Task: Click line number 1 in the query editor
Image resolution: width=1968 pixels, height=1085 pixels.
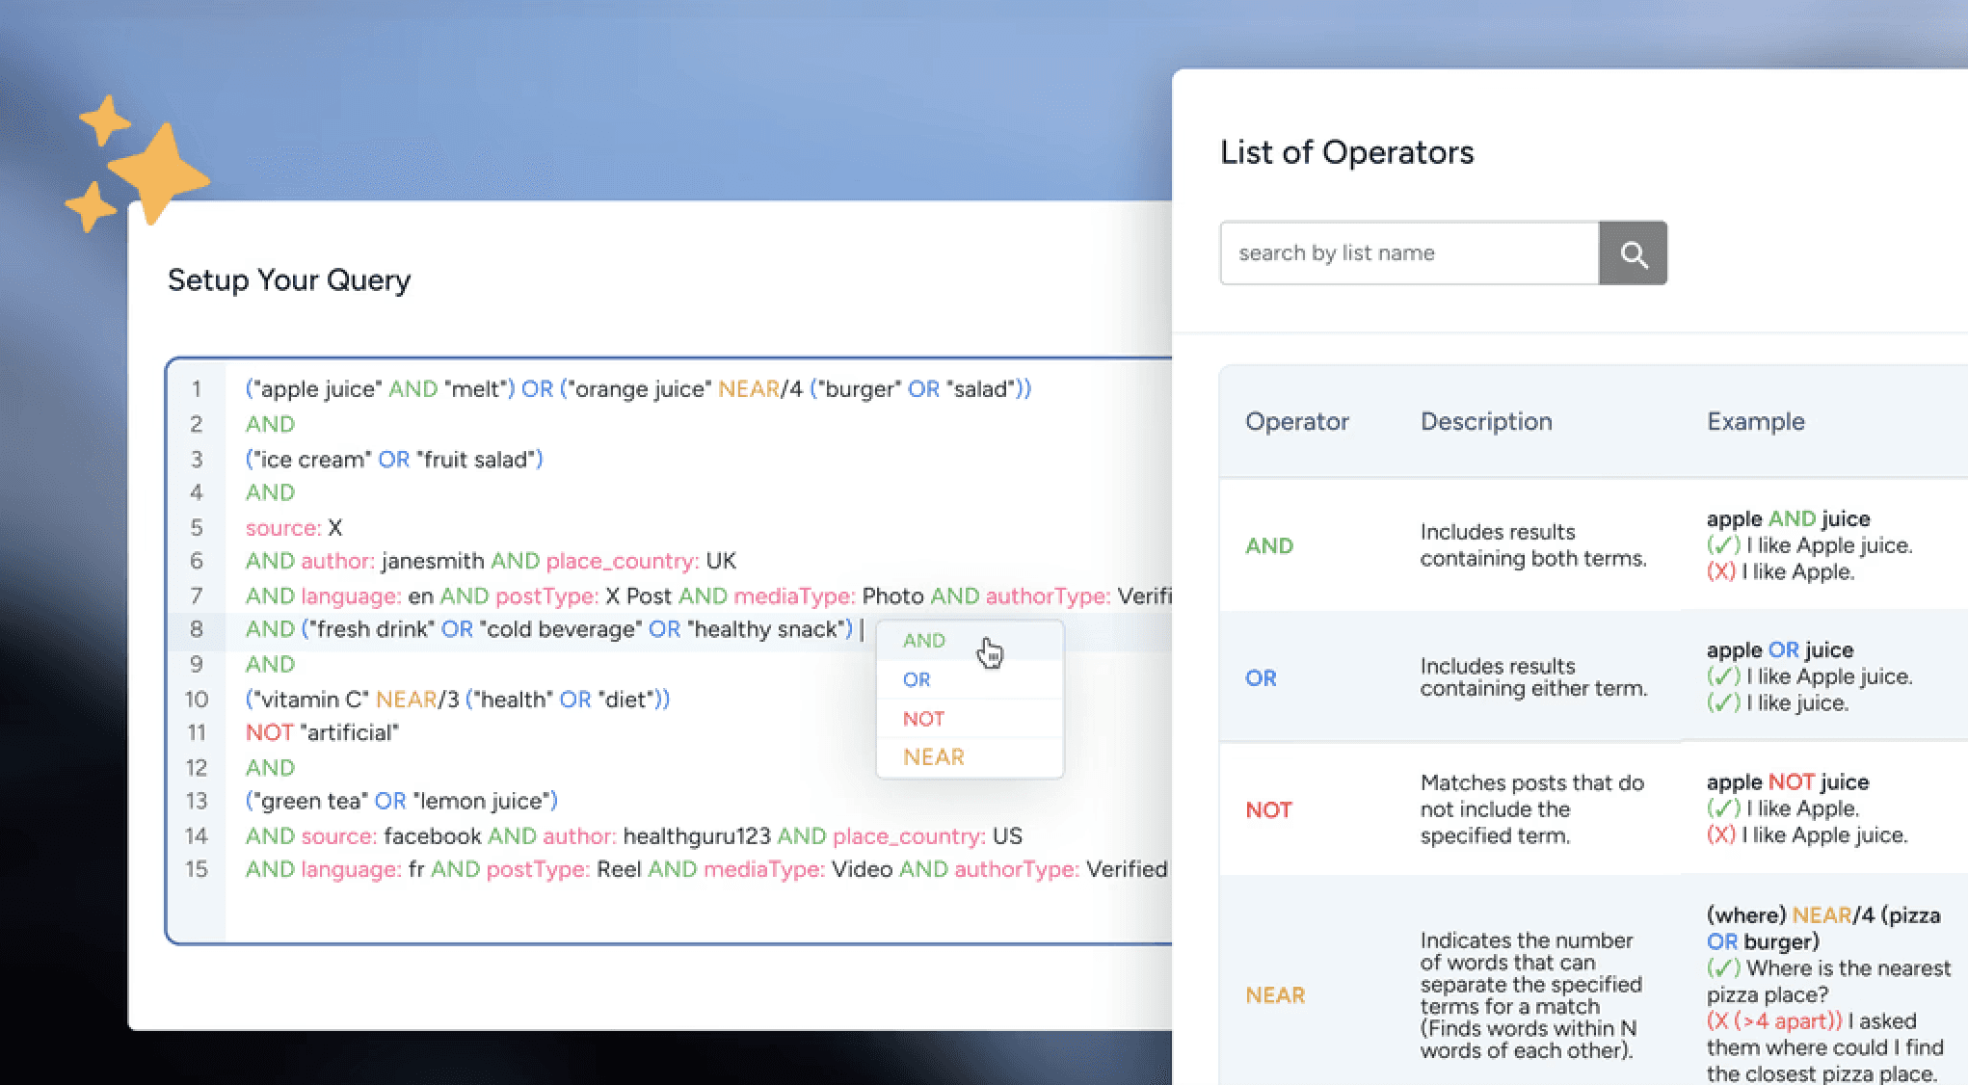Action: tap(197, 389)
